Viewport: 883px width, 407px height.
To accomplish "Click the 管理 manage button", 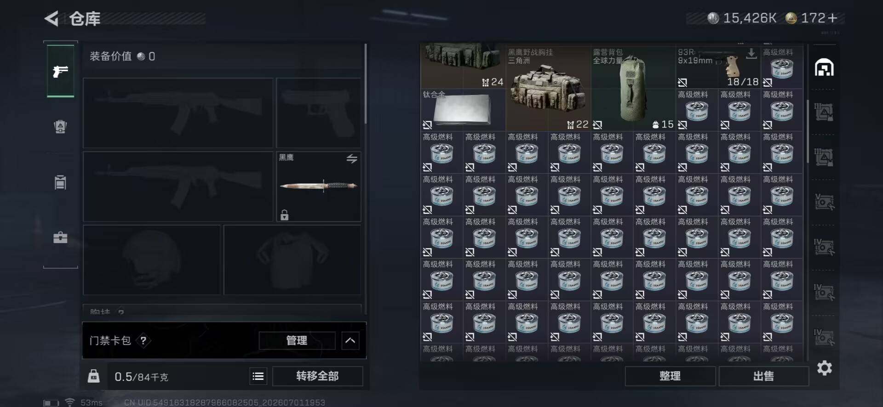I will coord(297,340).
